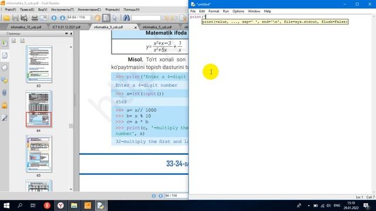Click the page number field in toolbar
The width and height of the screenshot is (376, 211).
(x=79, y=18)
